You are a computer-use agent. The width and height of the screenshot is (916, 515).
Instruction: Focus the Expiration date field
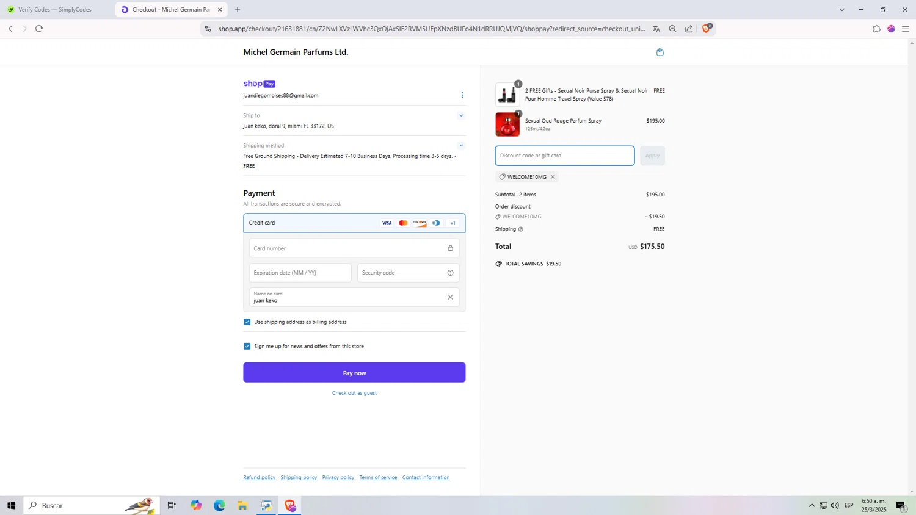300,273
